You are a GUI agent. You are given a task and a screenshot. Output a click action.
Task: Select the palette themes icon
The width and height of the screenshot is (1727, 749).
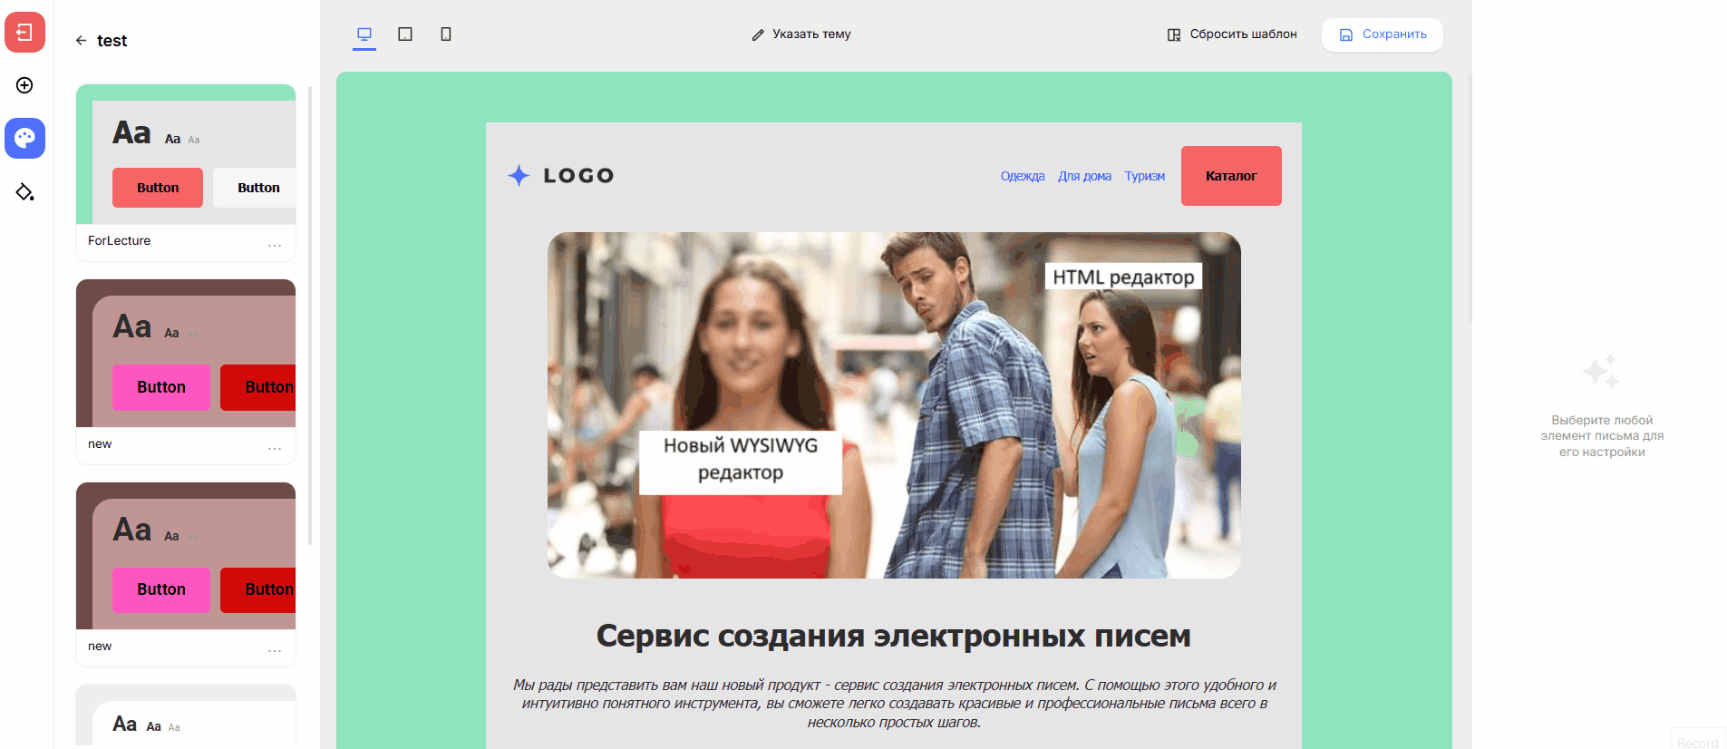tap(24, 138)
